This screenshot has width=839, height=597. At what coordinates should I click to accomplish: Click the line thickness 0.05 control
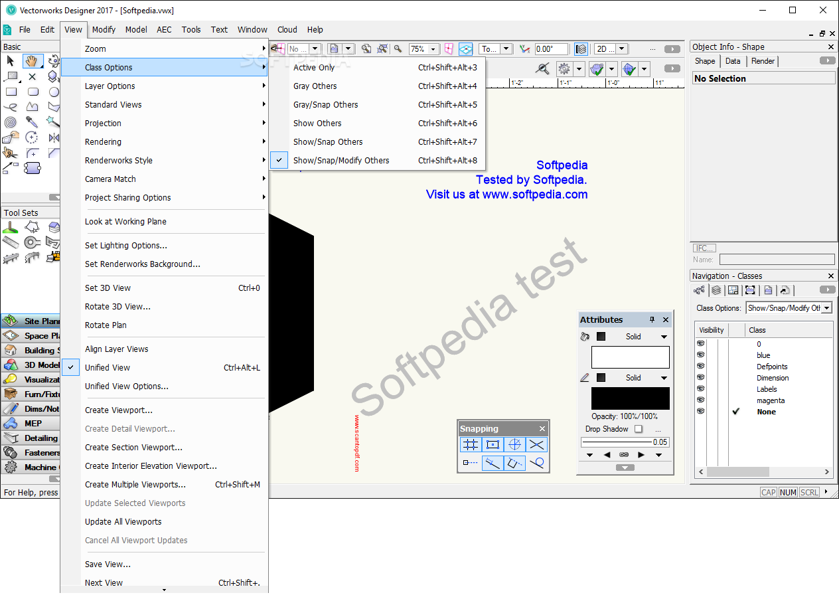[625, 442]
